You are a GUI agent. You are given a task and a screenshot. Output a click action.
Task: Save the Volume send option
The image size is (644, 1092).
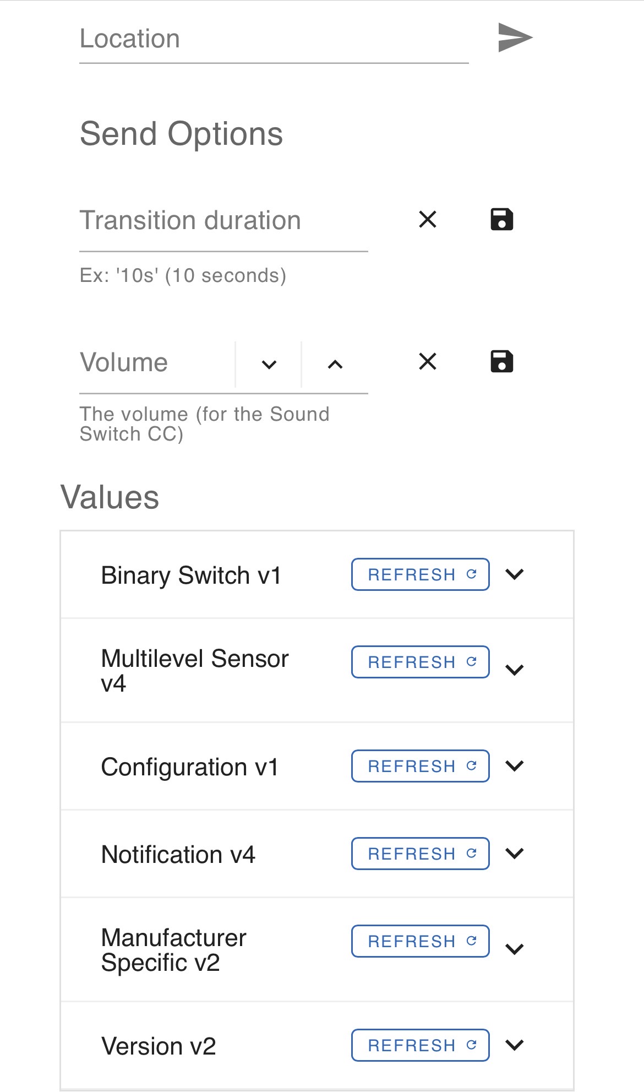pos(501,361)
